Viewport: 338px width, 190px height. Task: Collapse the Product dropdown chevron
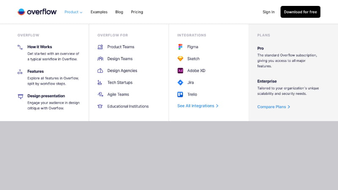tap(81, 13)
